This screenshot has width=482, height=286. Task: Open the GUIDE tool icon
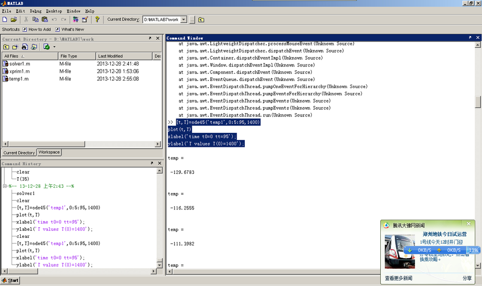pos(85,20)
